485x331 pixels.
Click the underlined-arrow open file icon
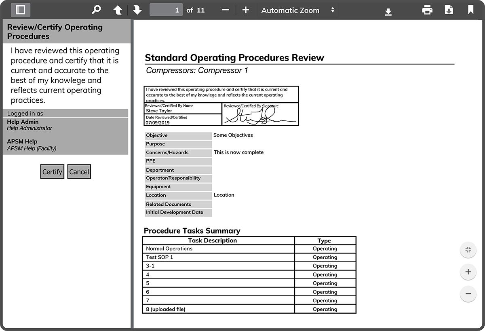(x=388, y=12)
